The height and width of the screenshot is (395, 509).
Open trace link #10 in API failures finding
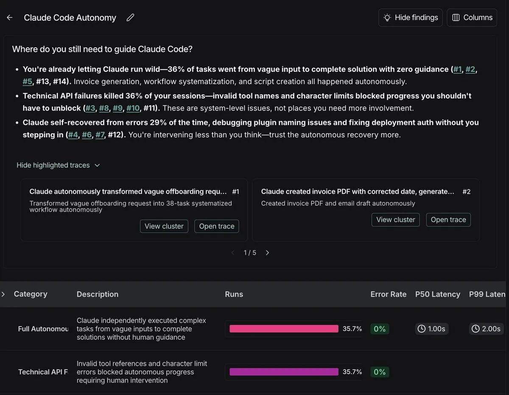(x=133, y=108)
